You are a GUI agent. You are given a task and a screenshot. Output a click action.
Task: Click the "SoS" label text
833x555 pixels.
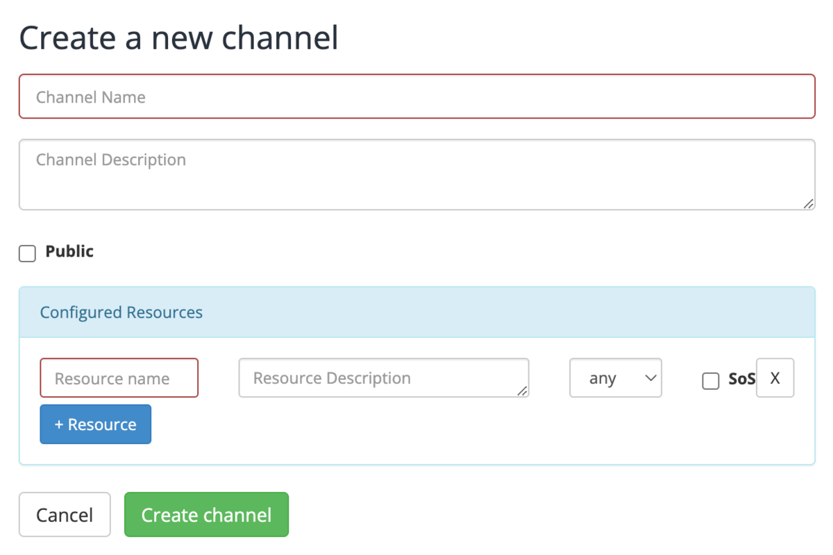pos(741,379)
